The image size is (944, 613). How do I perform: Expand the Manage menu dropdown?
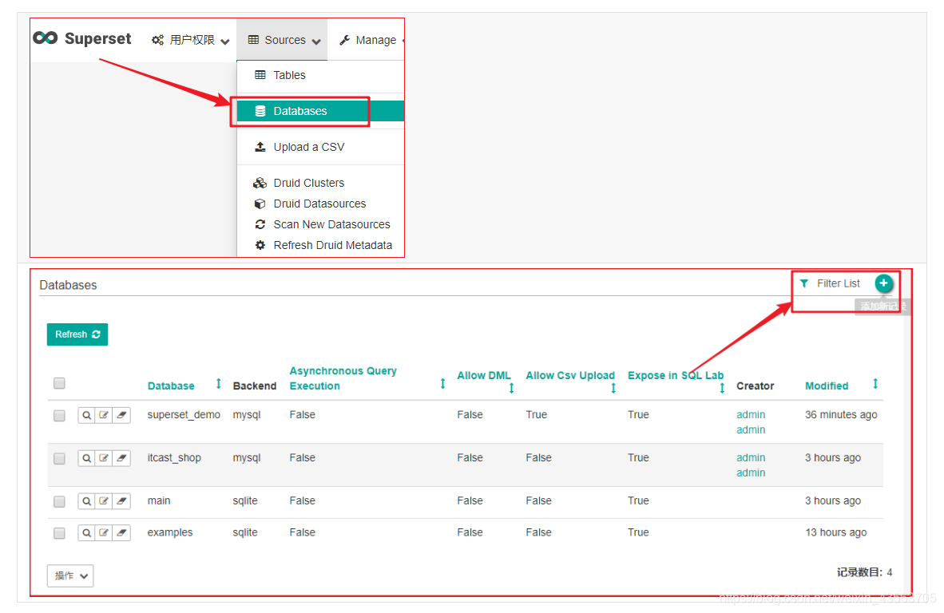371,40
